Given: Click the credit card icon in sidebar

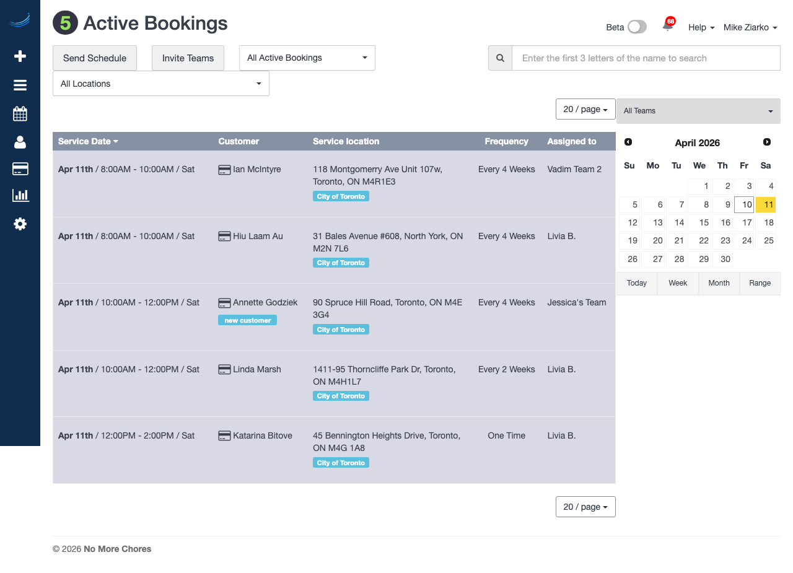Looking at the screenshot, I should click(x=20, y=169).
